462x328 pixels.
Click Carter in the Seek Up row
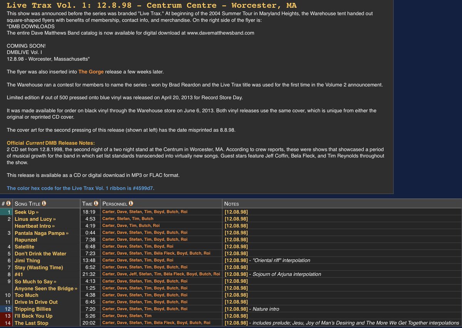pos(109,212)
